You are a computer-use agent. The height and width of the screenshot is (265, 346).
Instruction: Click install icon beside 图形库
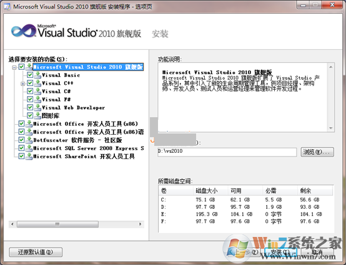click(37, 115)
